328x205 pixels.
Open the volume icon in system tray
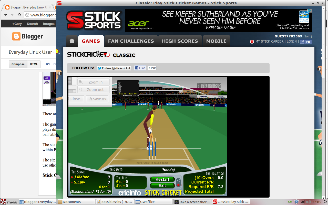point(308,202)
